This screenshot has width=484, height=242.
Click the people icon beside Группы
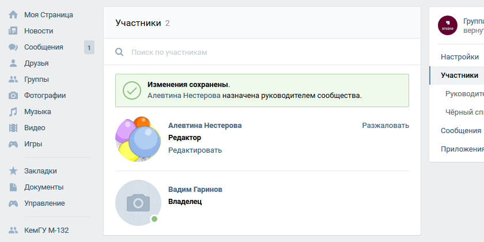(13, 80)
